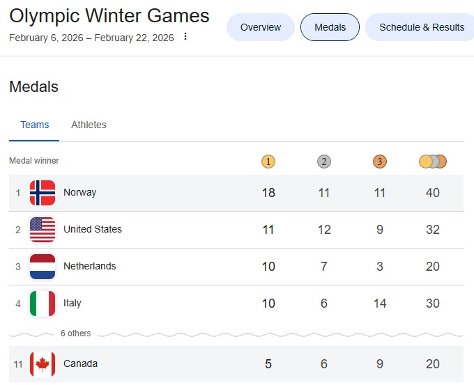Image resolution: width=474 pixels, height=385 pixels.
Task: Click the silver medal column icon
Action: click(324, 162)
